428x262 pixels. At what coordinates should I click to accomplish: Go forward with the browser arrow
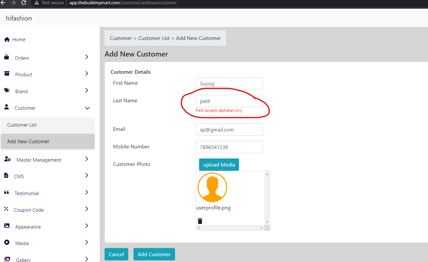pyautogui.click(x=13, y=3)
